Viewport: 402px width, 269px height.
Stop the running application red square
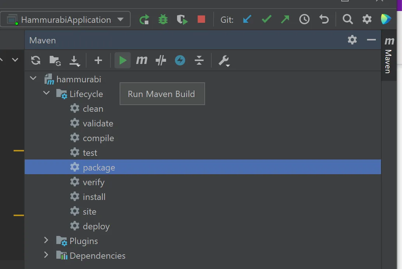(201, 19)
